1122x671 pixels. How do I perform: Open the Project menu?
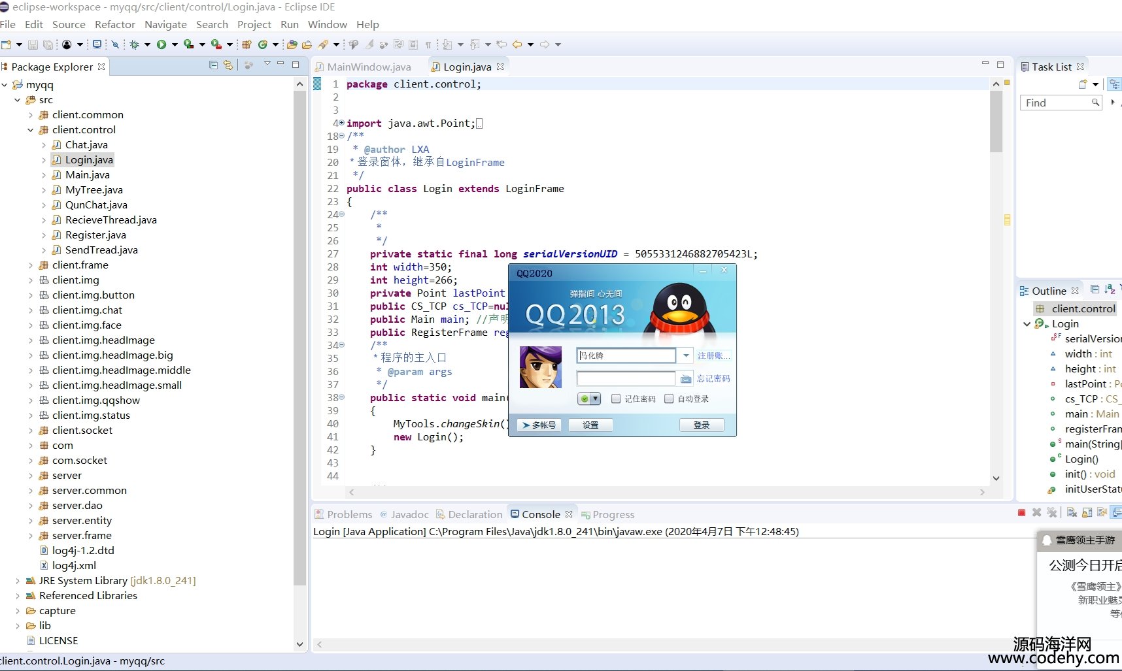(x=254, y=24)
